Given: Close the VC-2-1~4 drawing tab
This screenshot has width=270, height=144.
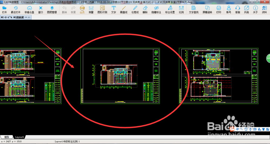Looking at the screenshot, I should click(29, 17).
